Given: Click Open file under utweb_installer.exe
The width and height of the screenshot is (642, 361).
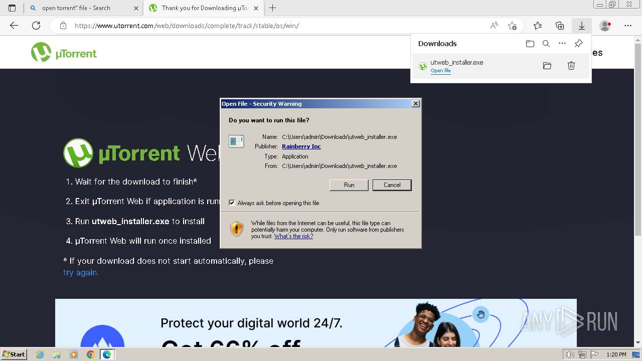Looking at the screenshot, I should click(440, 71).
